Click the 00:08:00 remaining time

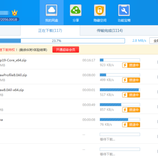pos(89,75)
